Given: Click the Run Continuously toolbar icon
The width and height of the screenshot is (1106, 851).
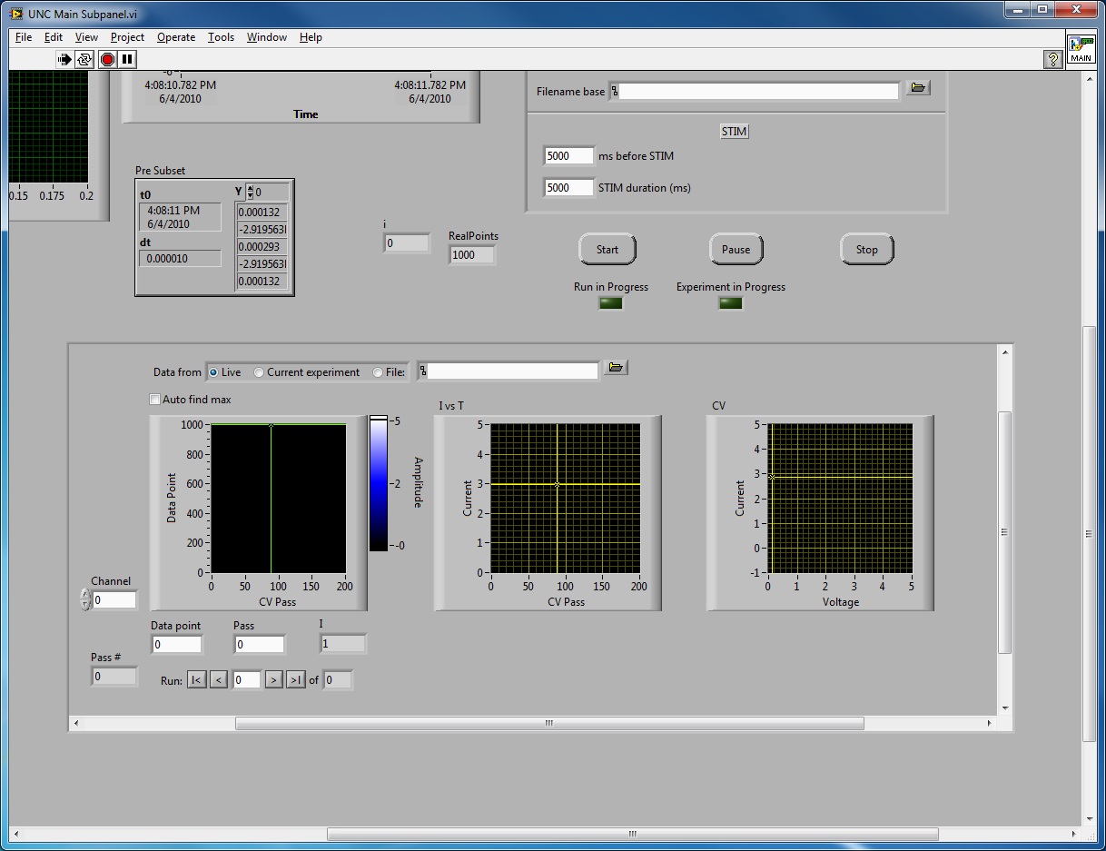Looking at the screenshot, I should 85,59.
